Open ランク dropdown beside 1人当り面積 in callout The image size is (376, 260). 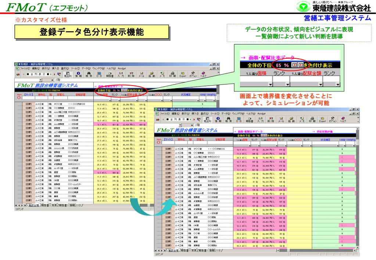click(x=287, y=84)
